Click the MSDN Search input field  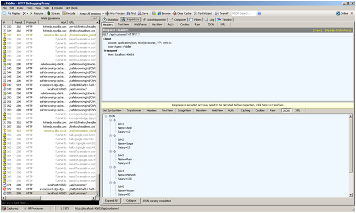244,14
